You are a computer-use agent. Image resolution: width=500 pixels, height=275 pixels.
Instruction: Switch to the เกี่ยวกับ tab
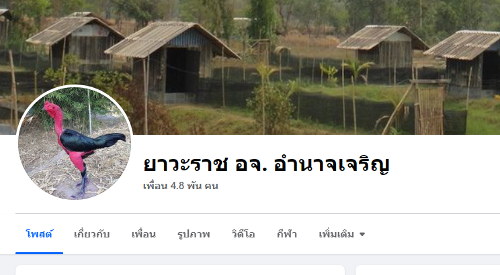pyautogui.click(x=92, y=234)
